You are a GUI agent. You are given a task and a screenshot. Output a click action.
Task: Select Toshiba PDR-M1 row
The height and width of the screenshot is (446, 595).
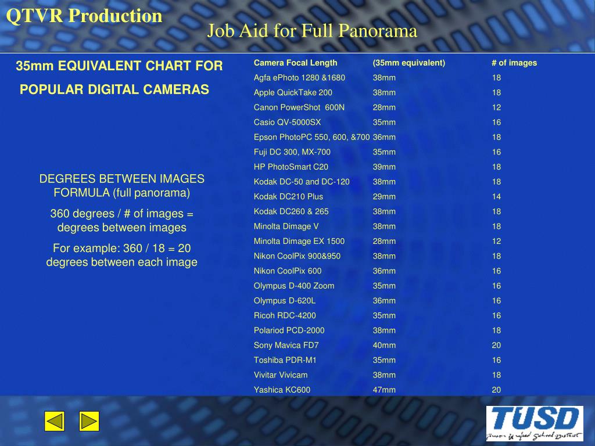click(x=378, y=360)
